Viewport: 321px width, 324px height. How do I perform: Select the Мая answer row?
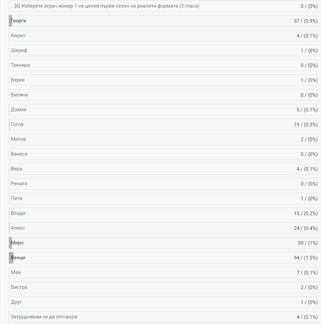pos(165,273)
